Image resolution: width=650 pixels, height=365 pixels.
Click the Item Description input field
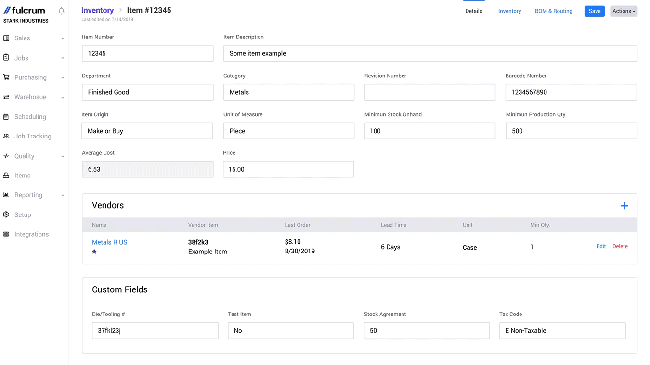click(430, 53)
